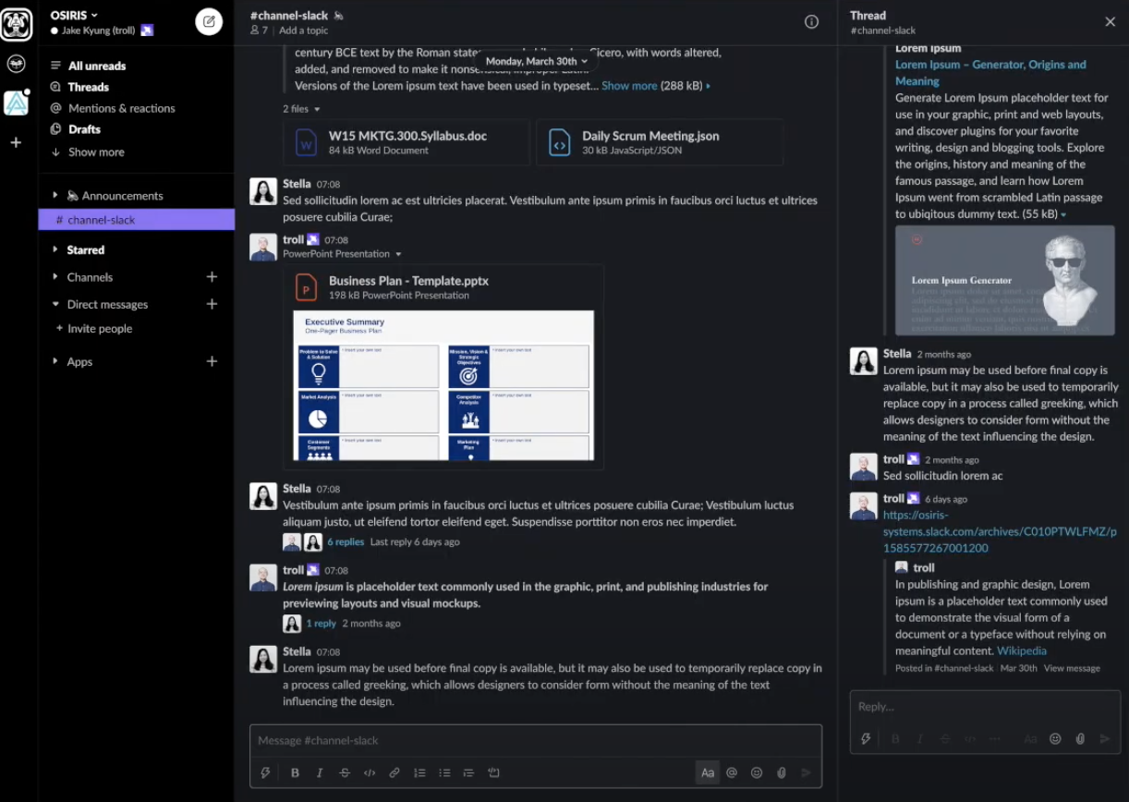Collapse the Direct messages section
The image size is (1129, 802).
[x=55, y=304]
